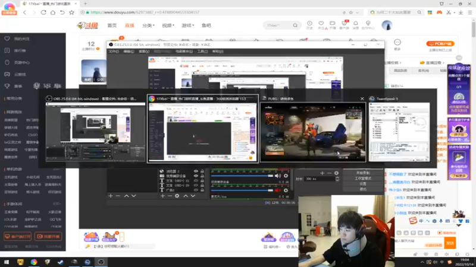This screenshot has height=267, width=476.
Task: Adjust first OBS mixer volume slider
Action: 242,176
